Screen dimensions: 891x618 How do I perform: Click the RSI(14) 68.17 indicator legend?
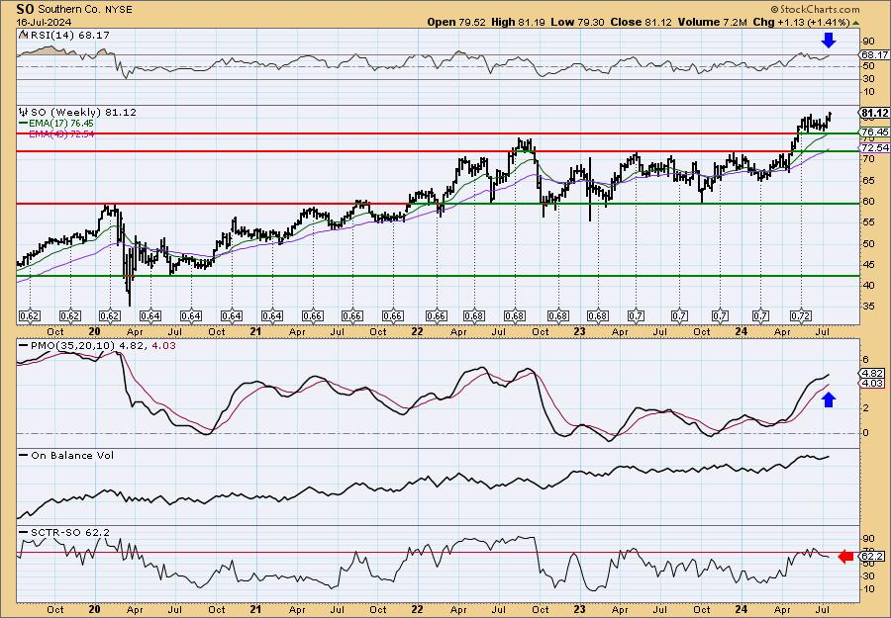pos(63,36)
